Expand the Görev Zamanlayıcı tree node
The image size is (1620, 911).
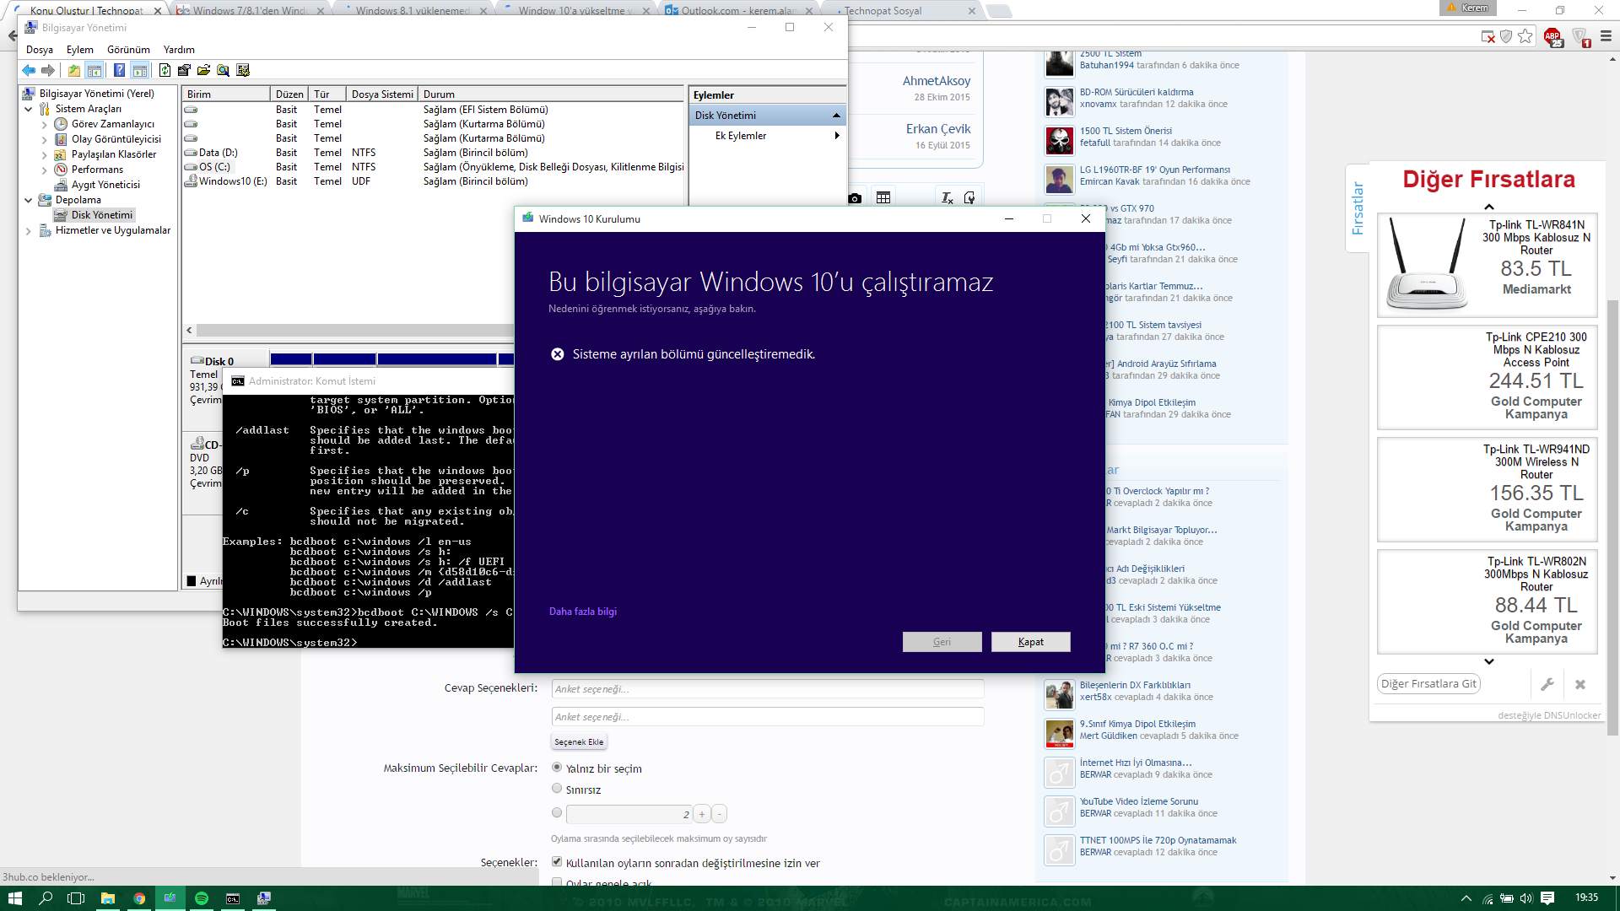tap(45, 124)
